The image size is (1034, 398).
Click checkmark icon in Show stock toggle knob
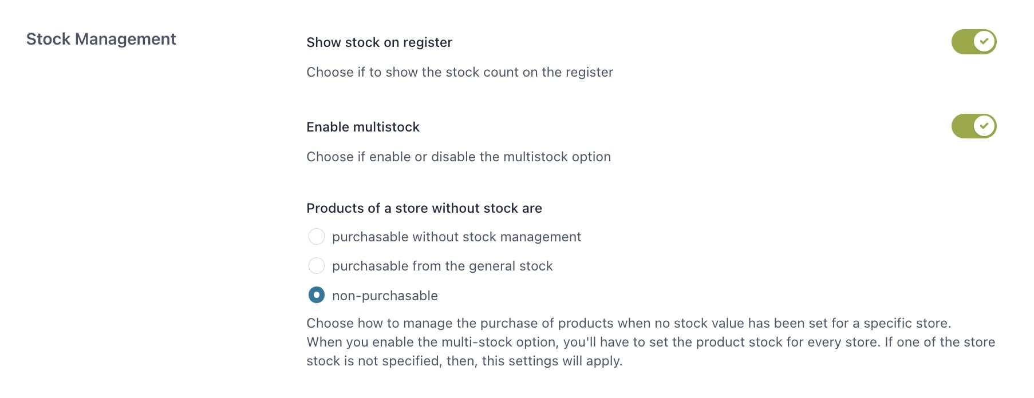(x=984, y=42)
